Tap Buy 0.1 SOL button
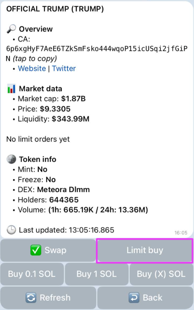Image resolution: width=194 pixels, height=310 pixels. 32,274
